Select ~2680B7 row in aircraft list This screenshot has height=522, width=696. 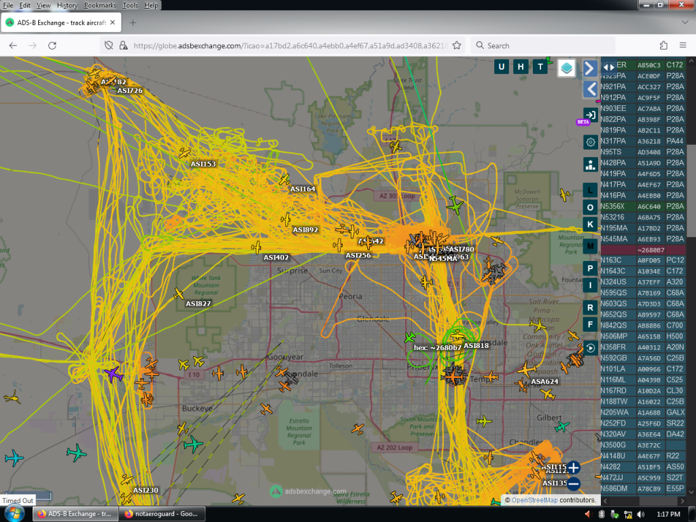click(x=643, y=250)
